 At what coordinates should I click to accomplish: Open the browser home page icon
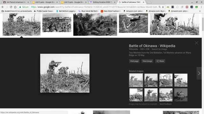15,7
